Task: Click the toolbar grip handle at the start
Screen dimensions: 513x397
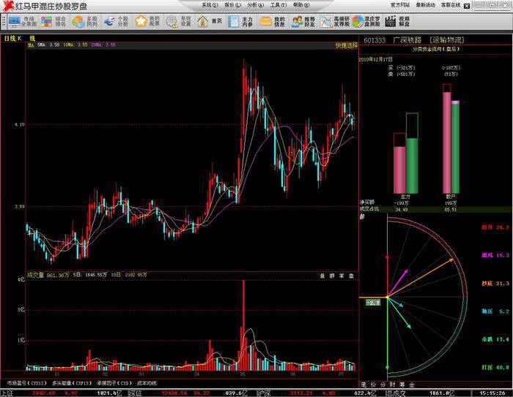Action: pyautogui.click(x=4, y=21)
